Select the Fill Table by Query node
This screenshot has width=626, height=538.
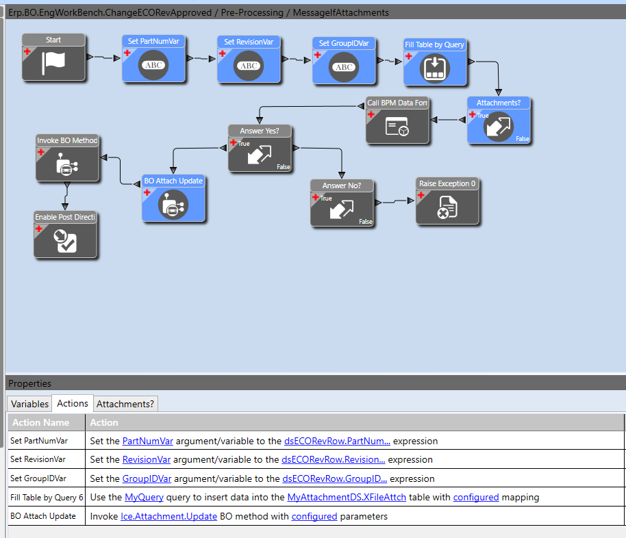[435, 62]
